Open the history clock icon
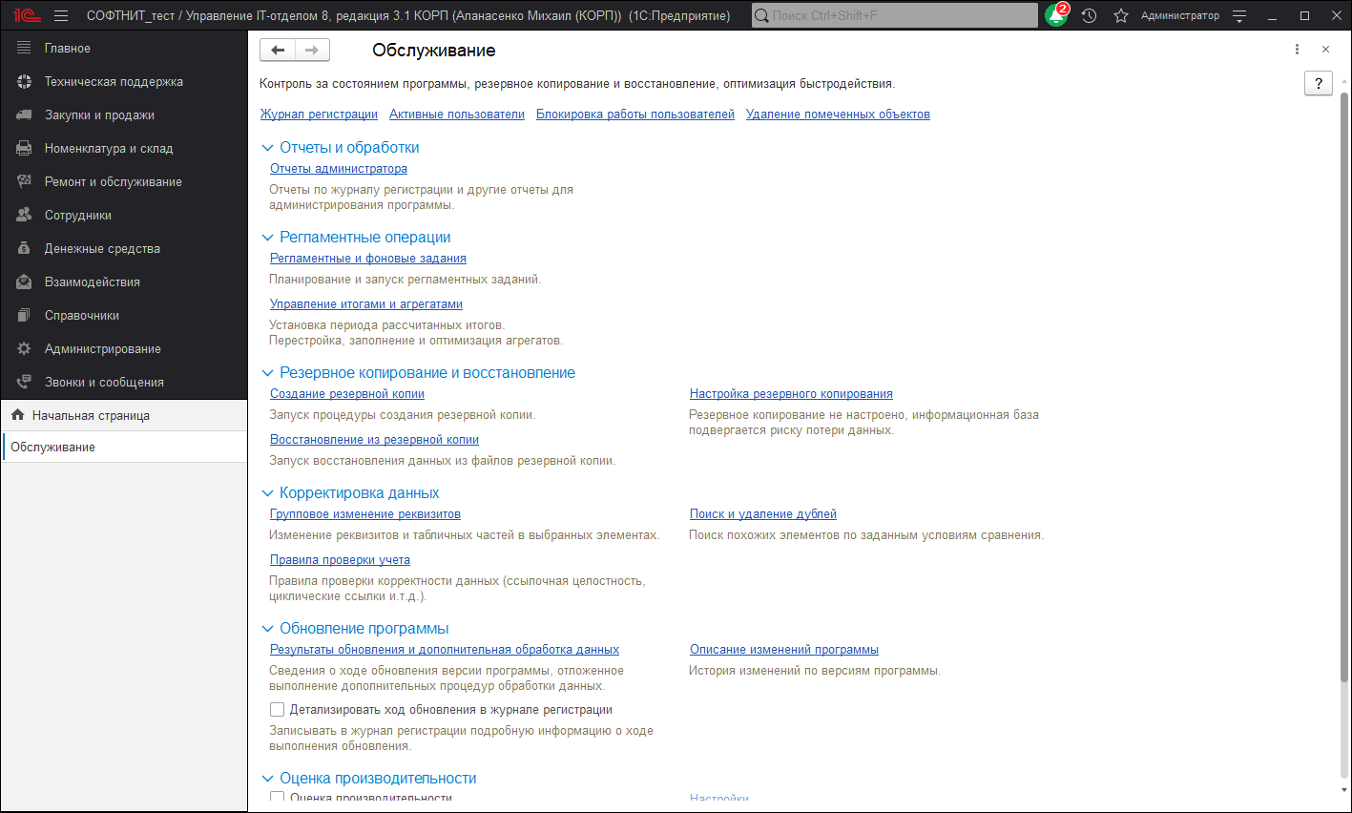The height and width of the screenshot is (813, 1352). point(1089,15)
